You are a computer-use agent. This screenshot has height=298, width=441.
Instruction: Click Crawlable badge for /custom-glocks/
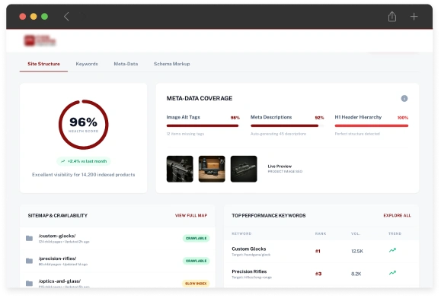pyautogui.click(x=196, y=238)
